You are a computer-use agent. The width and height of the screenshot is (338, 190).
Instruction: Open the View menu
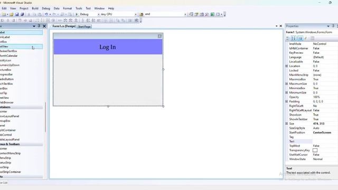click(x=13, y=8)
